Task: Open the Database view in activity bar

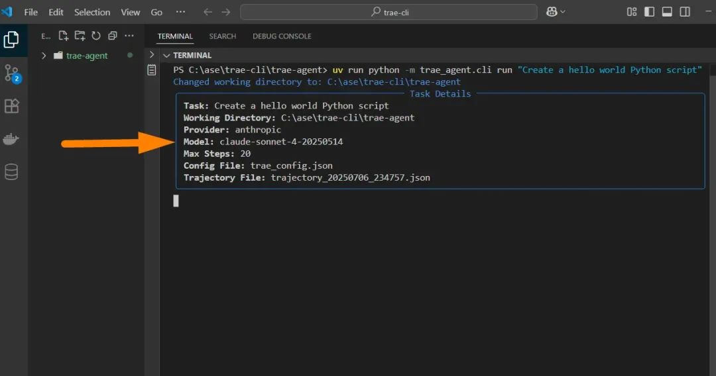Action: (x=12, y=172)
